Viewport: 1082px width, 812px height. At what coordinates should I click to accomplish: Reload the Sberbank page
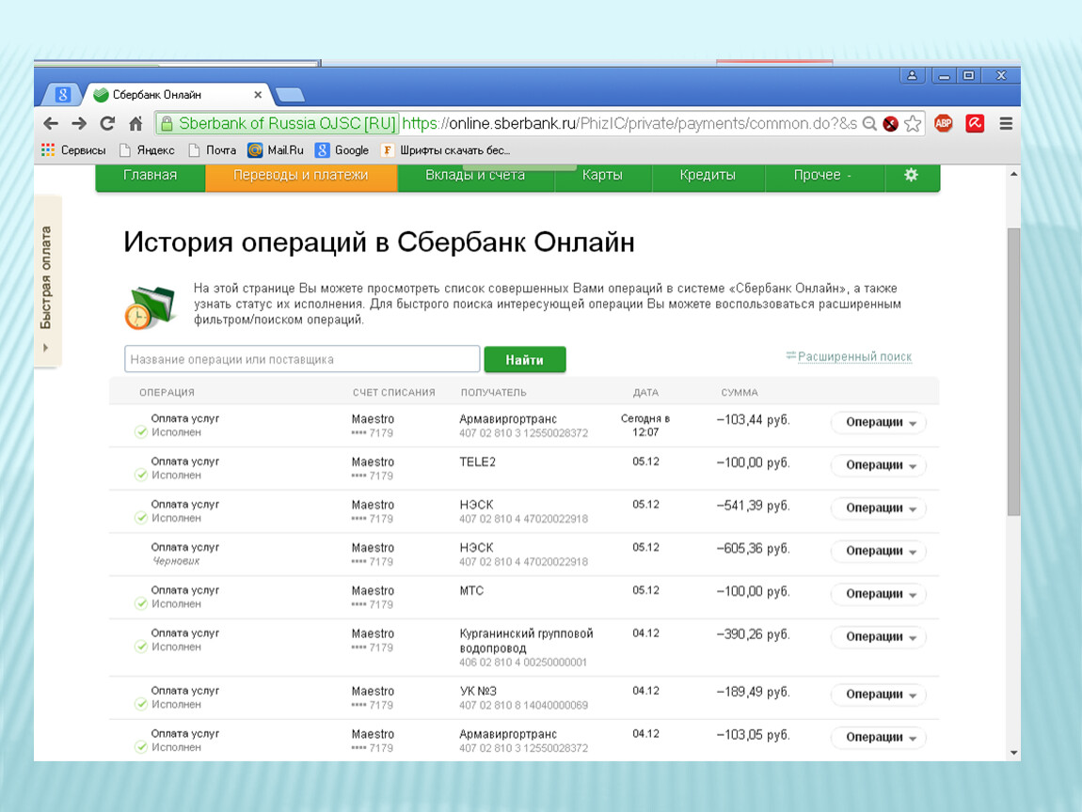[x=107, y=124]
